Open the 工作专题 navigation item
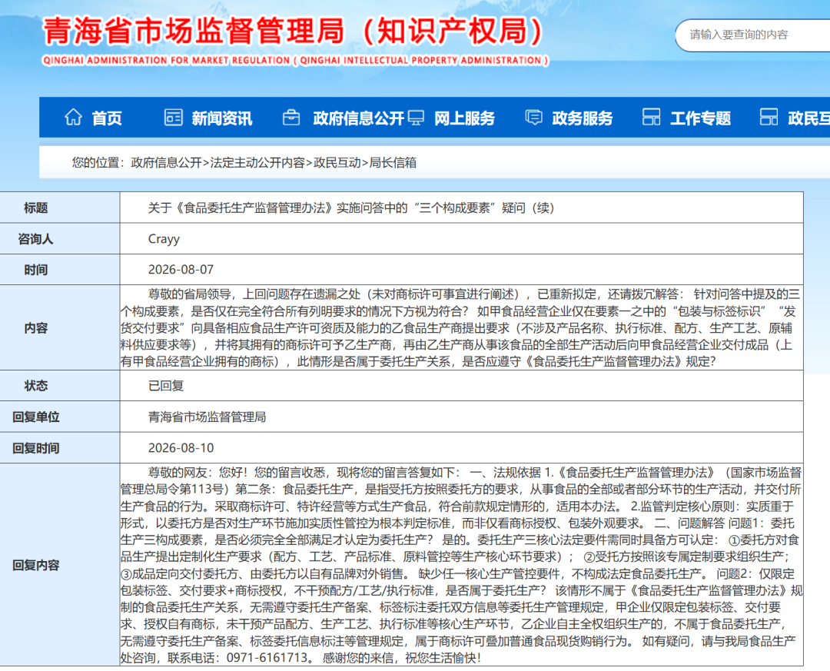The image size is (830, 671). [700, 118]
